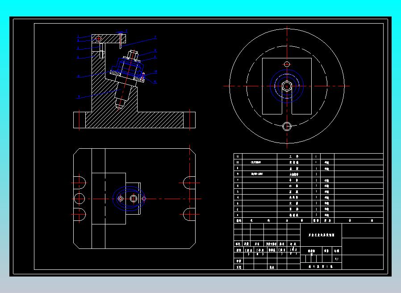
Task: Select the drawing title text in the title block
Action: 322,235
